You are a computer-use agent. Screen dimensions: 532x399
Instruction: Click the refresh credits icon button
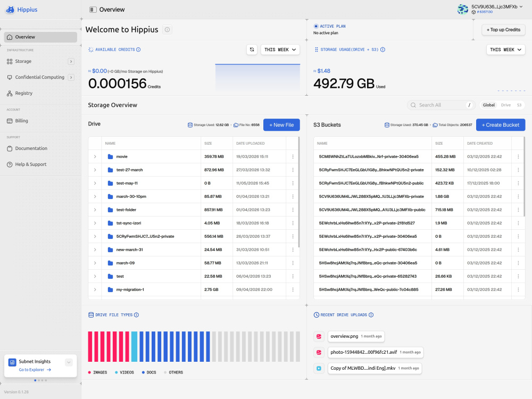(252, 49)
